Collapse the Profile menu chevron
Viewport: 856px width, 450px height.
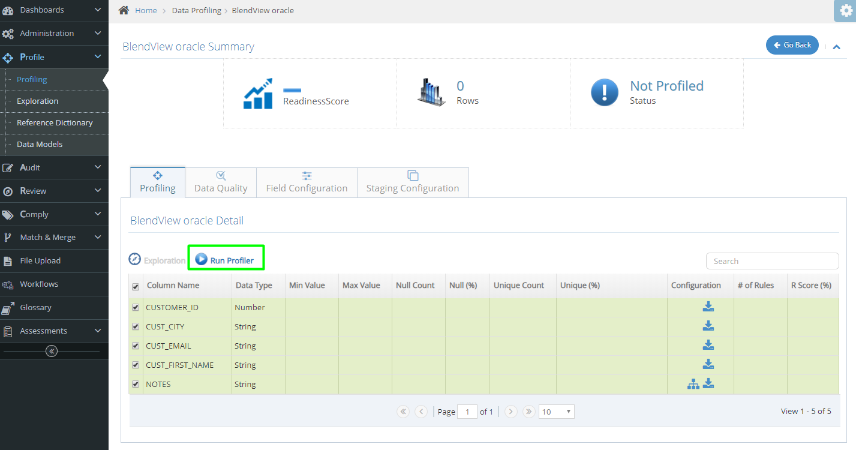click(x=98, y=56)
